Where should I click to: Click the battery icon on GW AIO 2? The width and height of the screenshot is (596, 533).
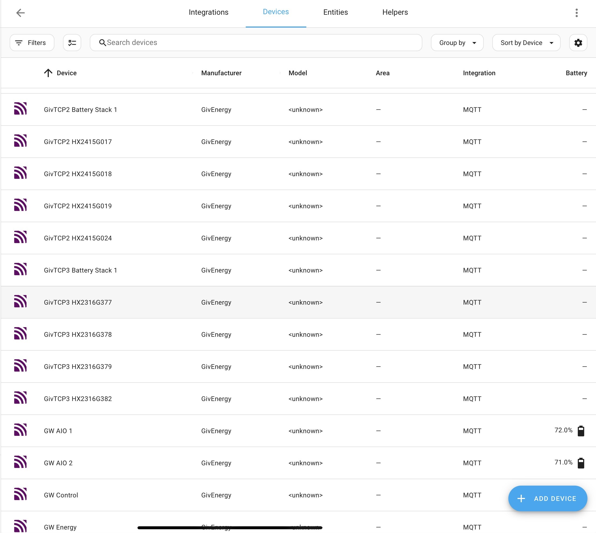(581, 463)
